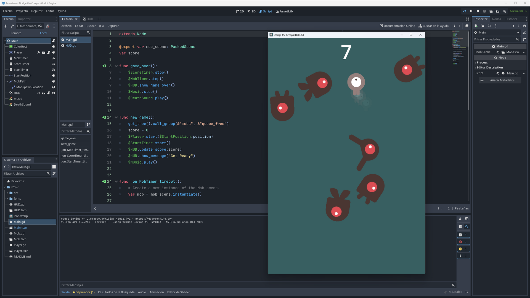530x298 pixels.
Task: Open Player scene in editor icon
Action: (x=44, y=52)
